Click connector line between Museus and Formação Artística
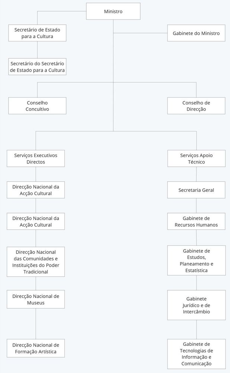The height and width of the screenshot is (373, 230). point(36,323)
